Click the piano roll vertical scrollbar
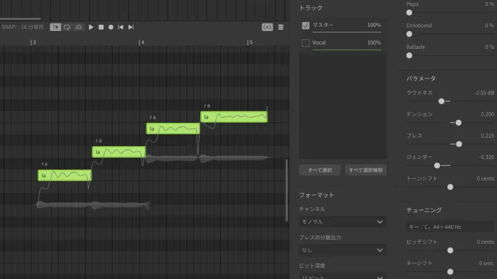 coord(286,190)
